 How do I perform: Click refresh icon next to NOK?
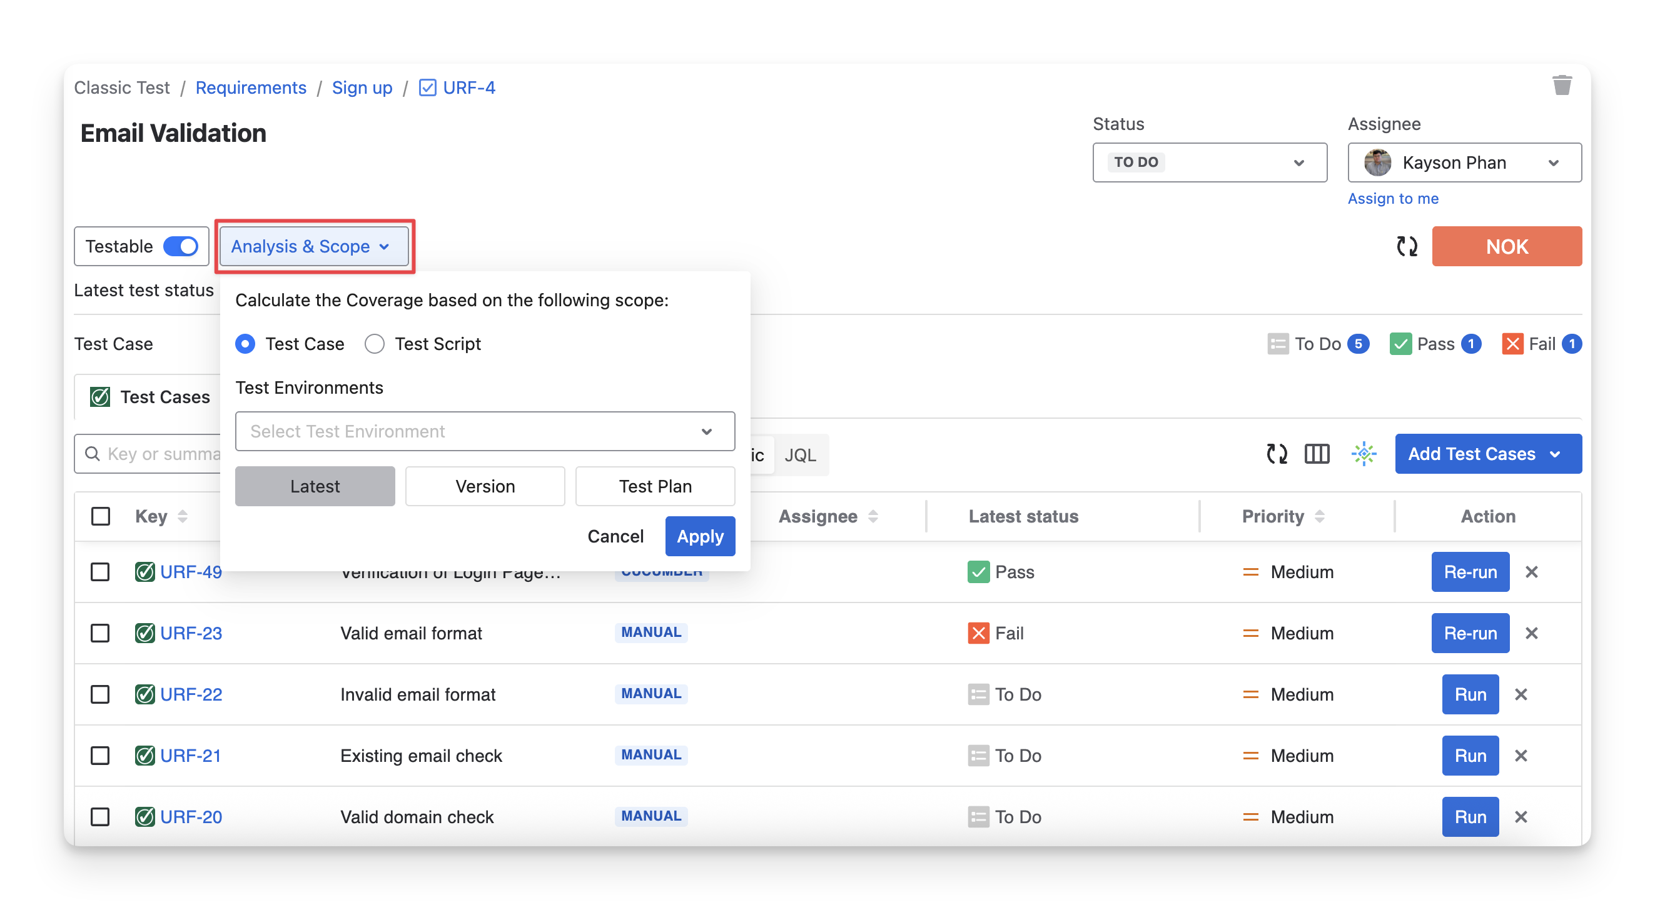pyautogui.click(x=1406, y=246)
